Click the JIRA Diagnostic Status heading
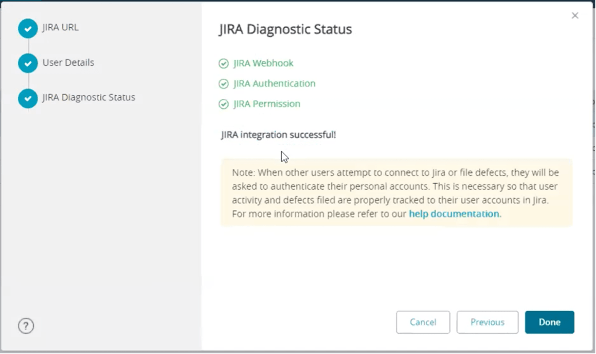The width and height of the screenshot is (596, 354). (286, 29)
